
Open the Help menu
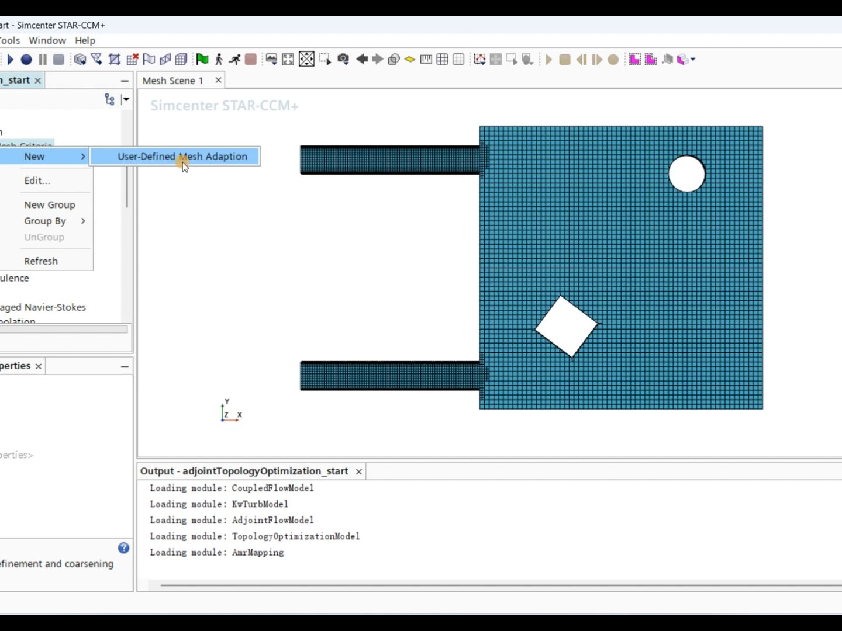(x=85, y=40)
